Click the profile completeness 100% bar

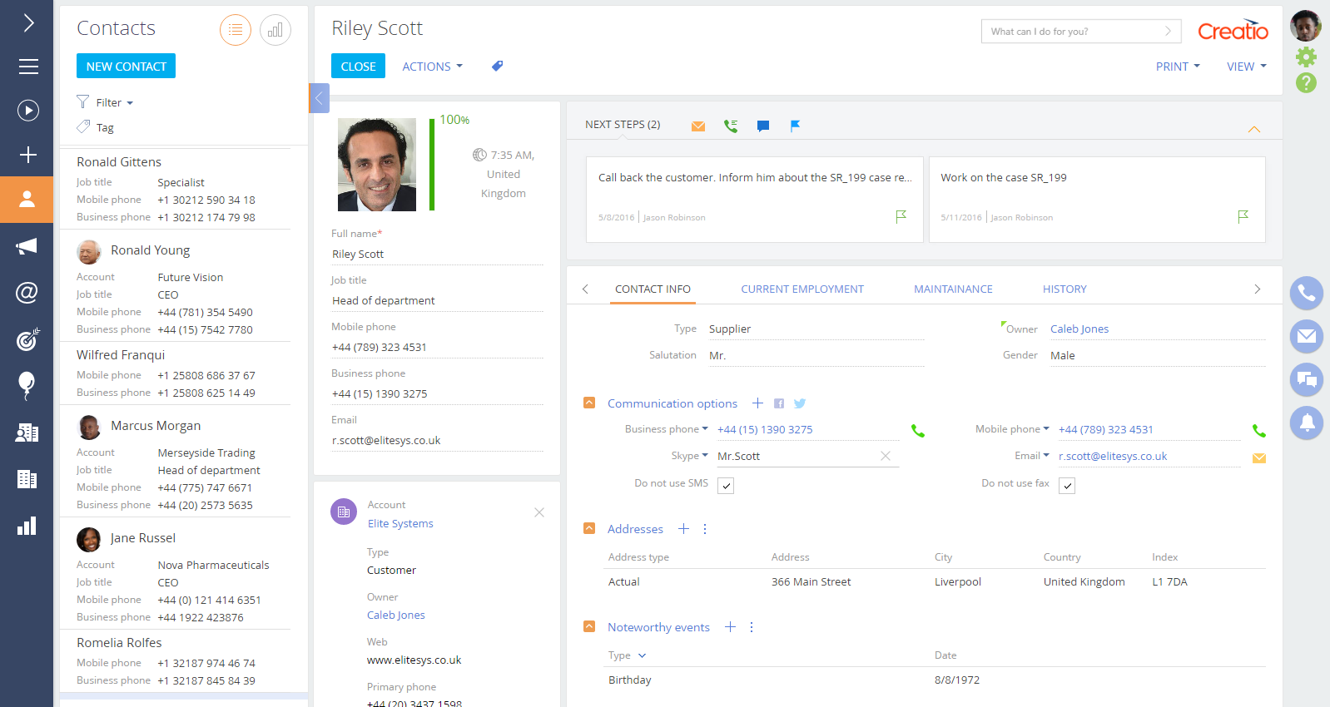pos(432,164)
